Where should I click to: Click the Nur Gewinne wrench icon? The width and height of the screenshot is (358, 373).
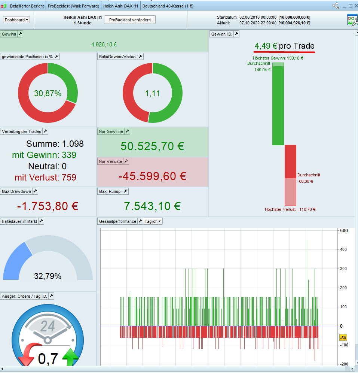click(x=127, y=131)
